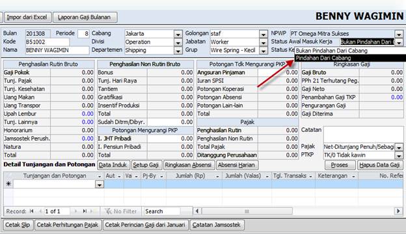The height and width of the screenshot is (234, 406).
Task: Open the Departemen dropdown showing Shipping
Action: tap(178, 51)
